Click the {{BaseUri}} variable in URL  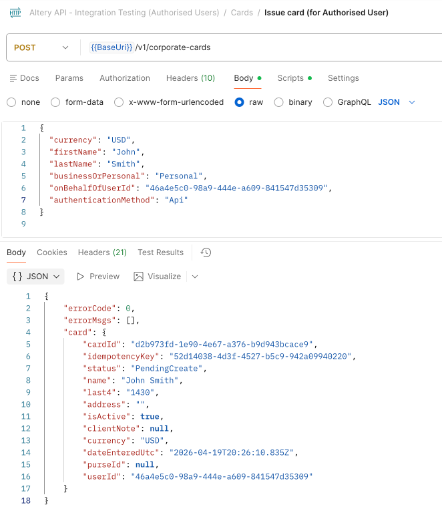click(x=112, y=47)
